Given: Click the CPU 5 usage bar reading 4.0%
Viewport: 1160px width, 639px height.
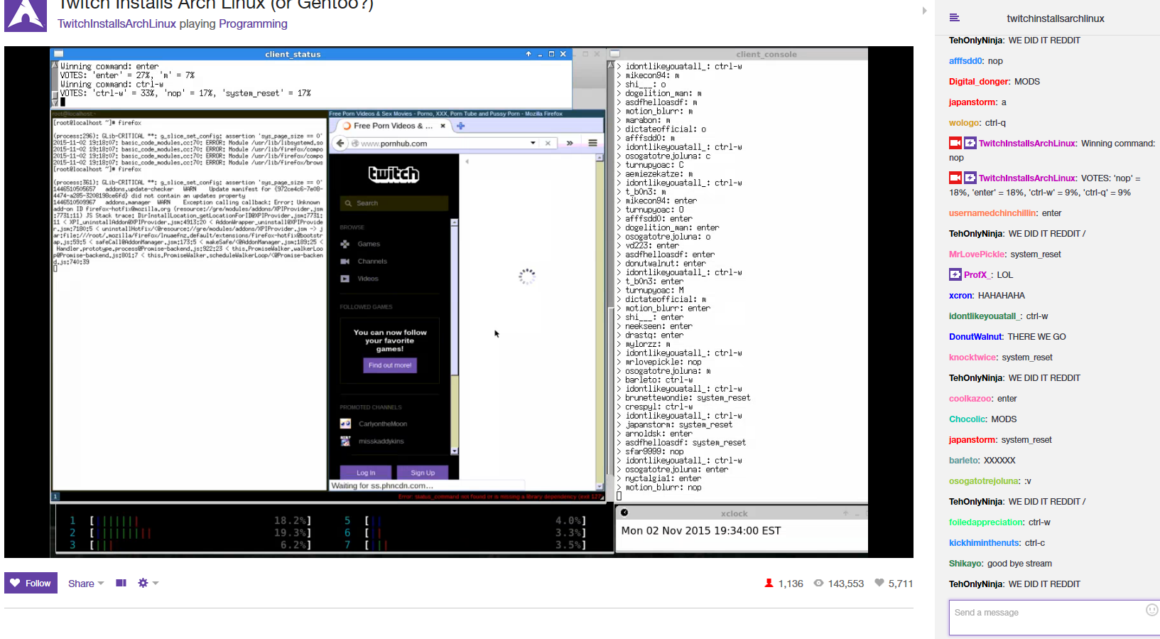Looking at the screenshot, I should point(475,521).
